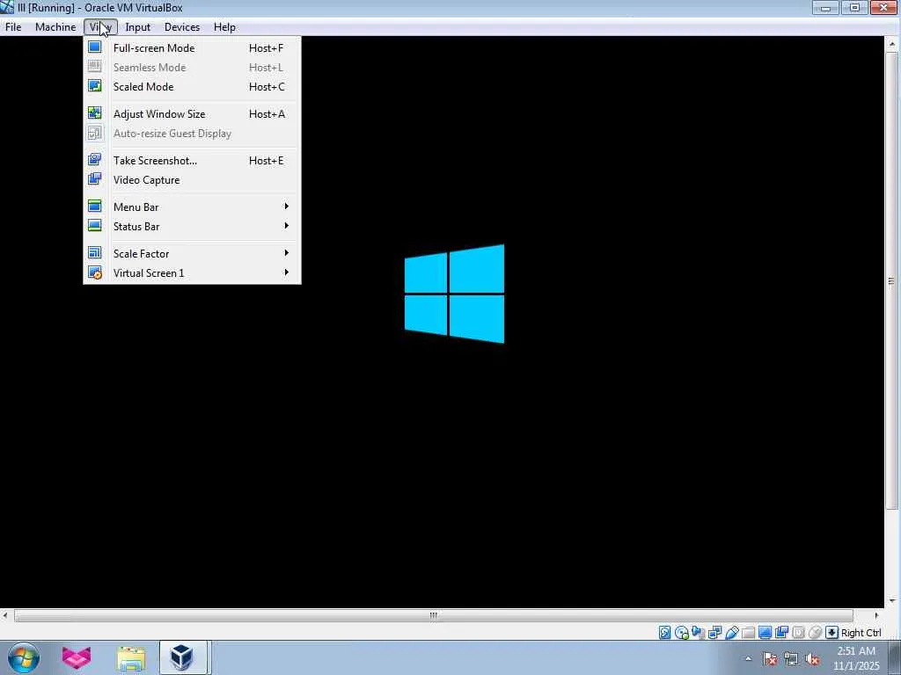901x675 pixels.
Task: Close the open View menu
Action: click(x=100, y=27)
